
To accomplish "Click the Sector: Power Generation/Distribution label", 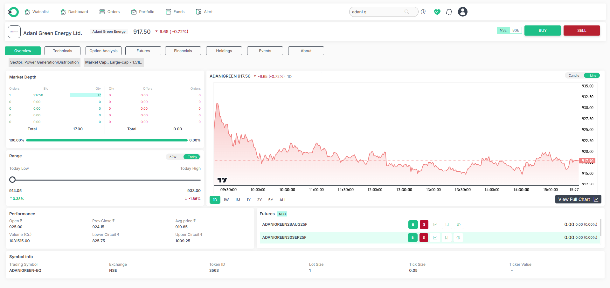I will 45,62.
